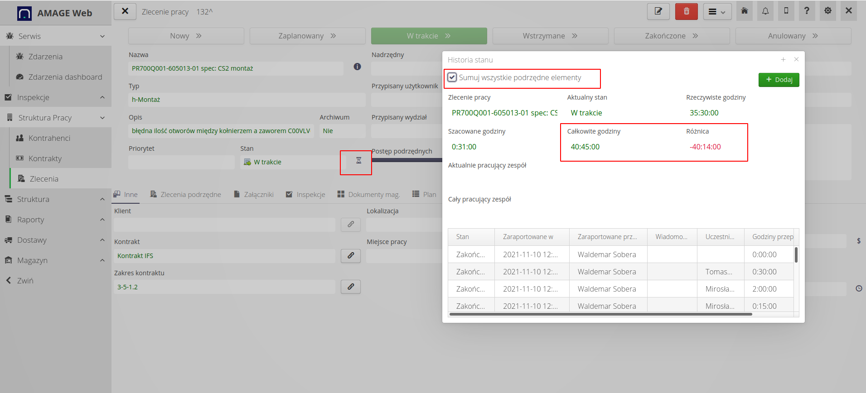Expand the Serwis sidebar section

point(55,36)
